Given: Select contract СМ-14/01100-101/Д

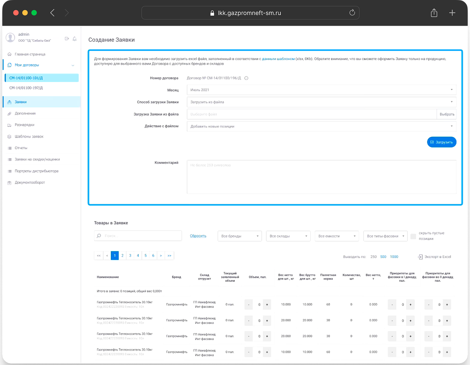Looking at the screenshot, I should click(42, 78).
